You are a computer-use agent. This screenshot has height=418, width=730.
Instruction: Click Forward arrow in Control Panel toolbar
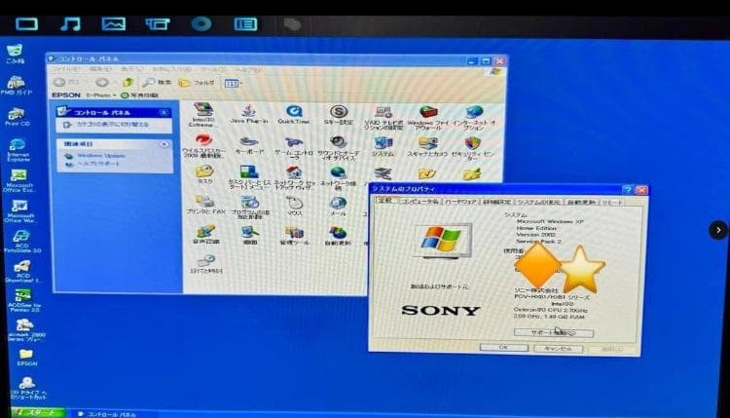101,83
